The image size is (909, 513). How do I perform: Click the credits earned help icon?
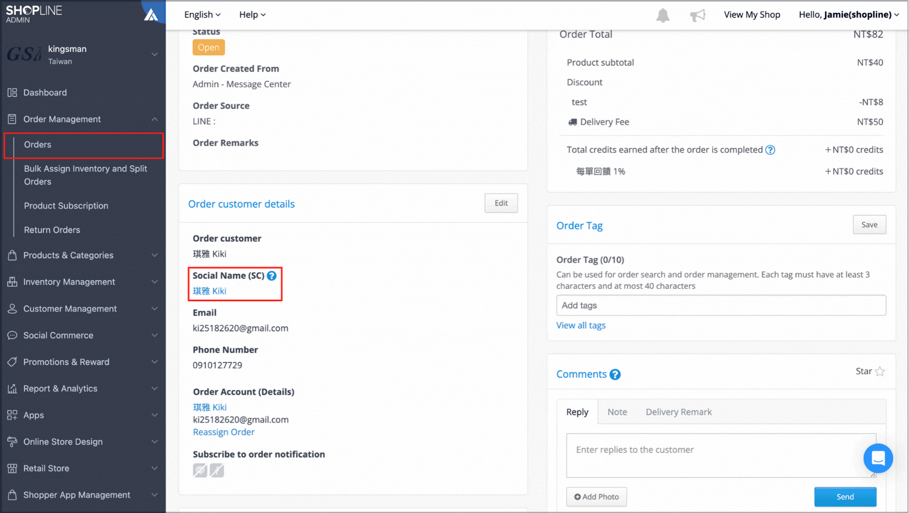tap(770, 150)
